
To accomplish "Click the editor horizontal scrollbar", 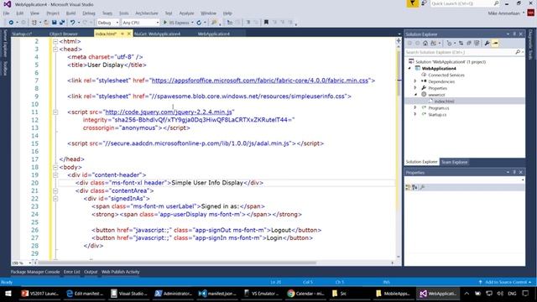I will [x=176, y=263].
